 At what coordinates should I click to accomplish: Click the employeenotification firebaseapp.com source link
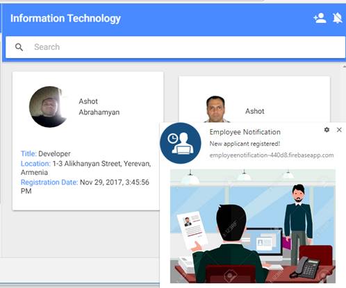click(272, 155)
